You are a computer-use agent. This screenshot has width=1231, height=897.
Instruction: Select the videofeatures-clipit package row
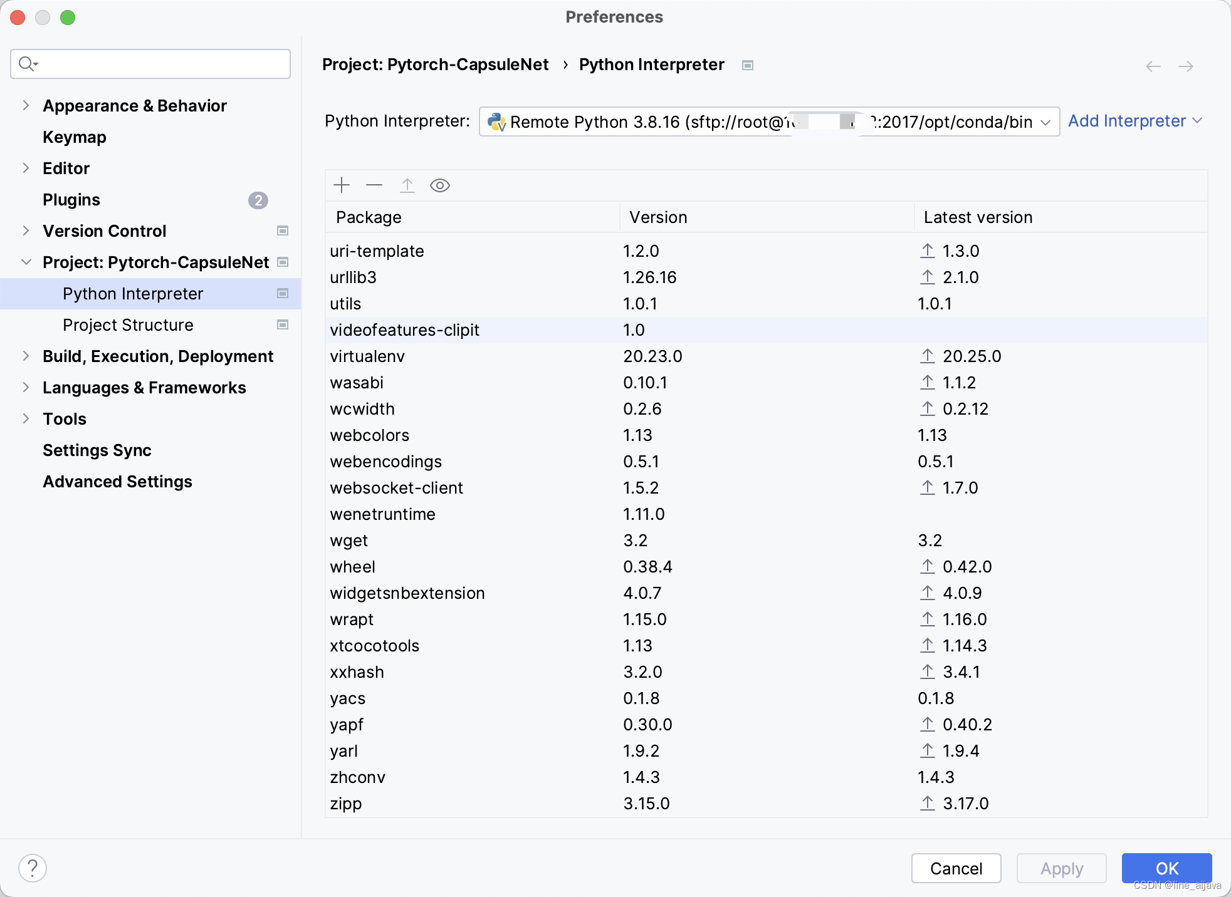(x=766, y=330)
